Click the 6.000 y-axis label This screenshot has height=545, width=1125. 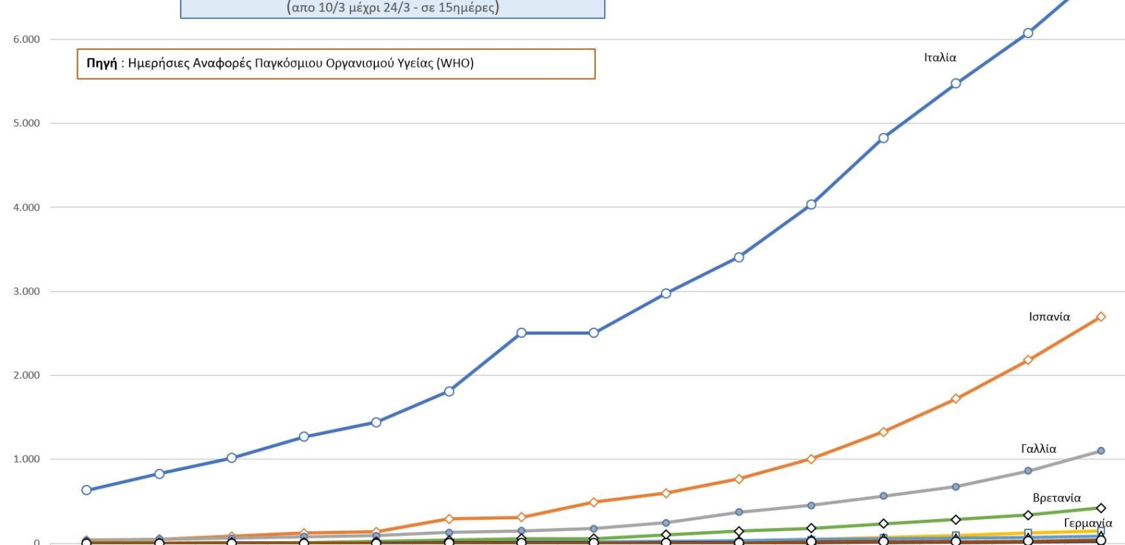[x=27, y=40]
